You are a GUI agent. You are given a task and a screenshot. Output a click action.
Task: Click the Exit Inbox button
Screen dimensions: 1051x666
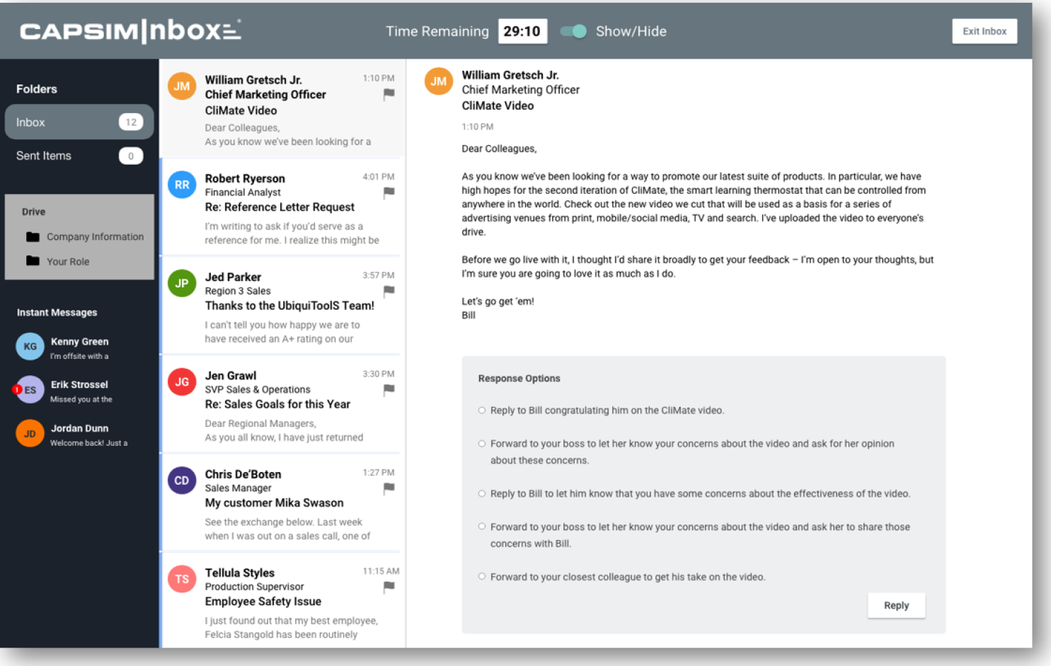[984, 31]
